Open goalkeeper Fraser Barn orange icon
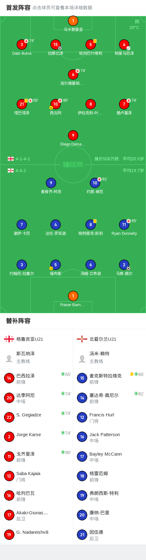The image size is (146, 560). click(x=73, y=296)
